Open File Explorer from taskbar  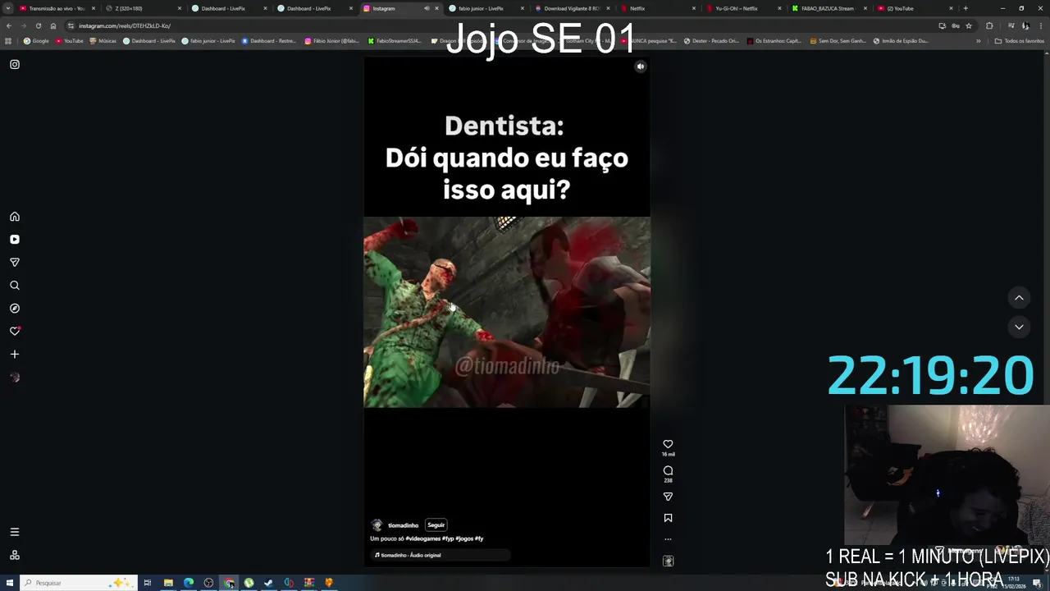tap(168, 583)
